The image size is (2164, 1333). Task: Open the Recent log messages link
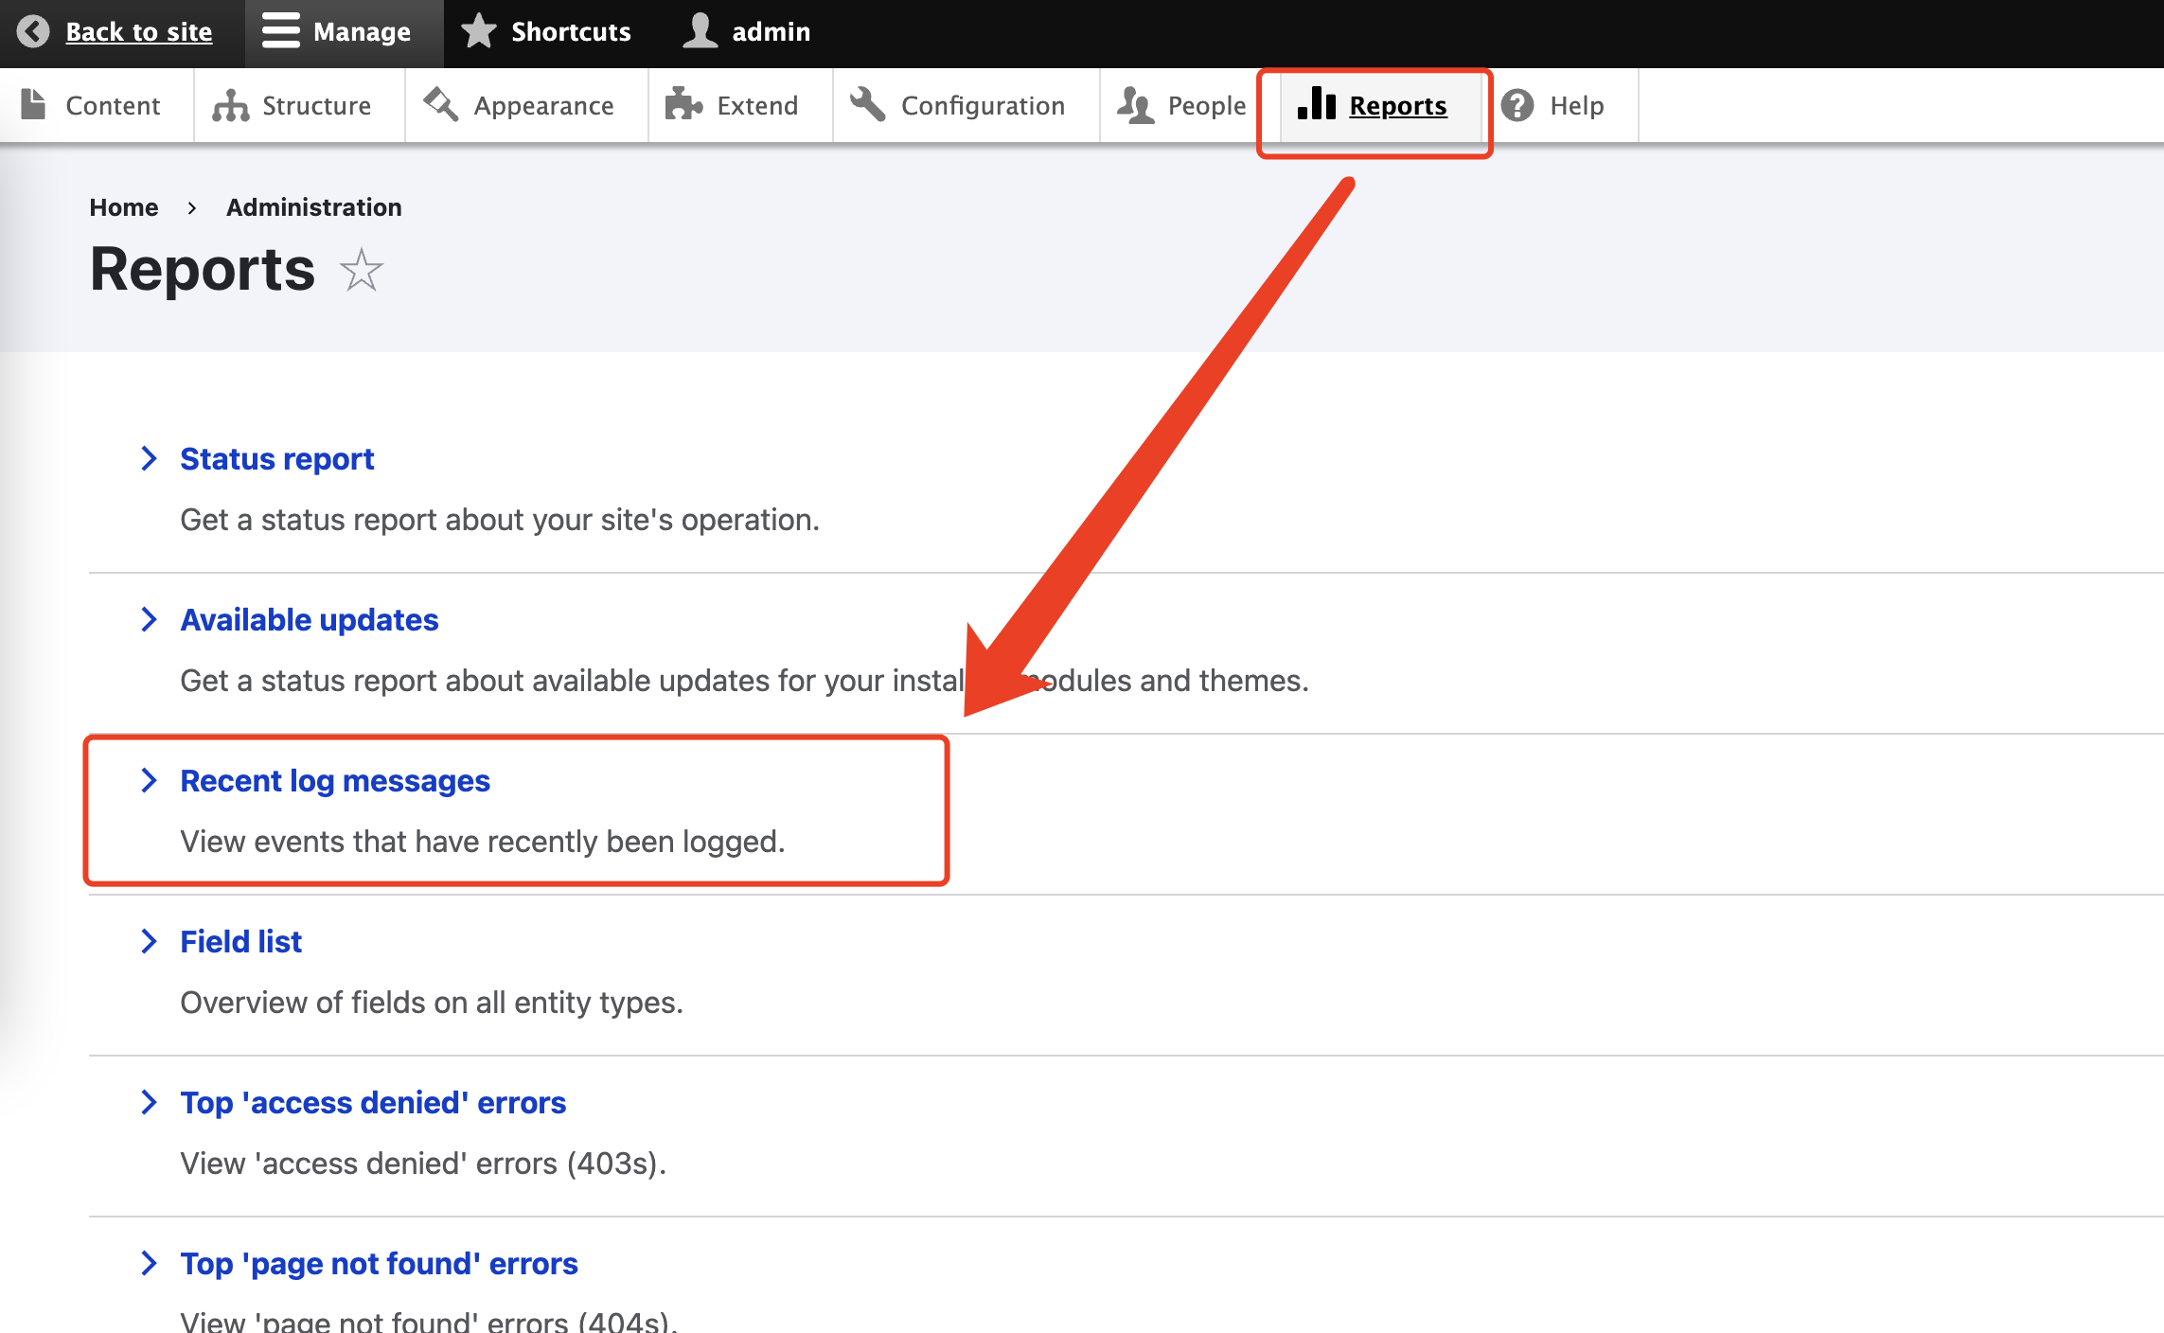(335, 781)
